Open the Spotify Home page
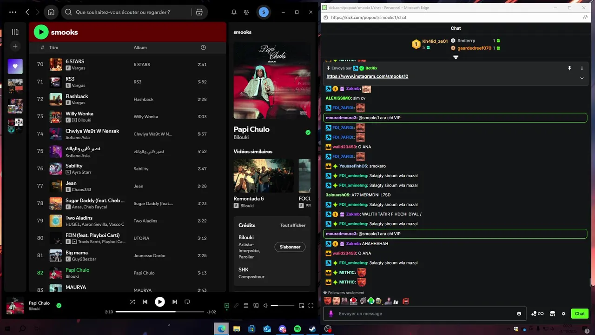 (51, 12)
